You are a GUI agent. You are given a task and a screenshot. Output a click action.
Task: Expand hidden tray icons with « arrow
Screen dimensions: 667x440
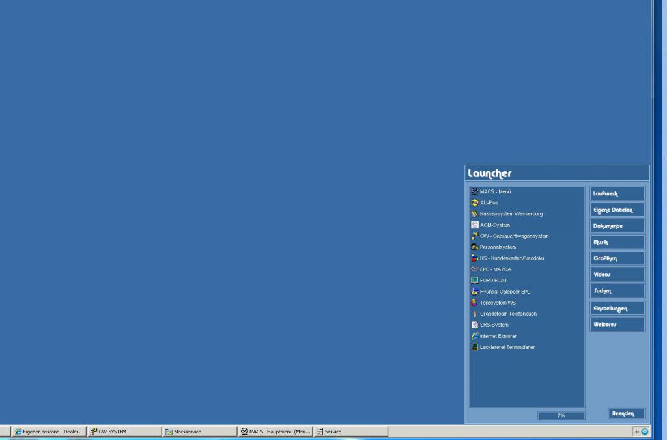[637, 432]
